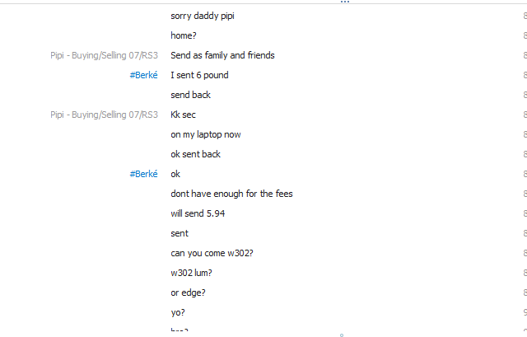The width and height of the screenshot is (527, 337).
Task: Click the 'yo?' message
Action: (178, 313)
